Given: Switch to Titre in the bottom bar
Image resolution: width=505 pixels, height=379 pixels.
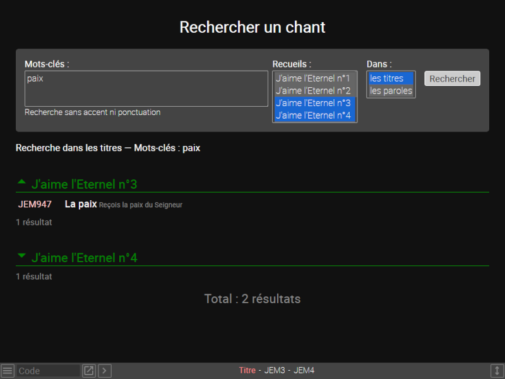Looking at the screenshot, I should (x=247, y=371).
